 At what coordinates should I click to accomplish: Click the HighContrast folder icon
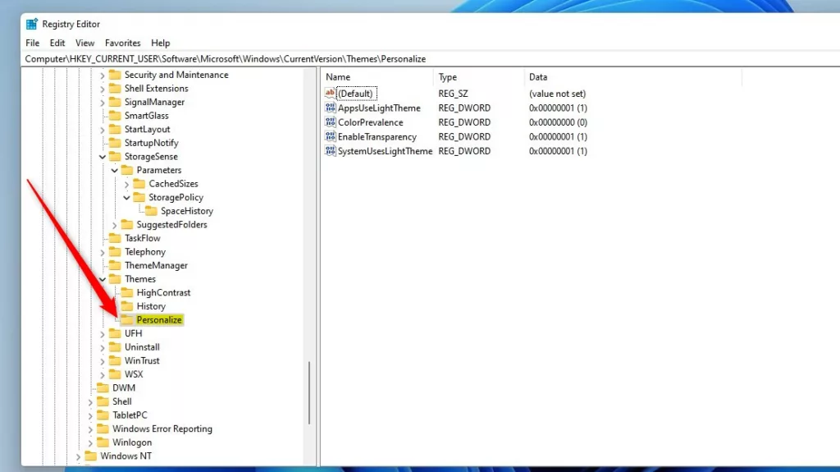(127, 293)
